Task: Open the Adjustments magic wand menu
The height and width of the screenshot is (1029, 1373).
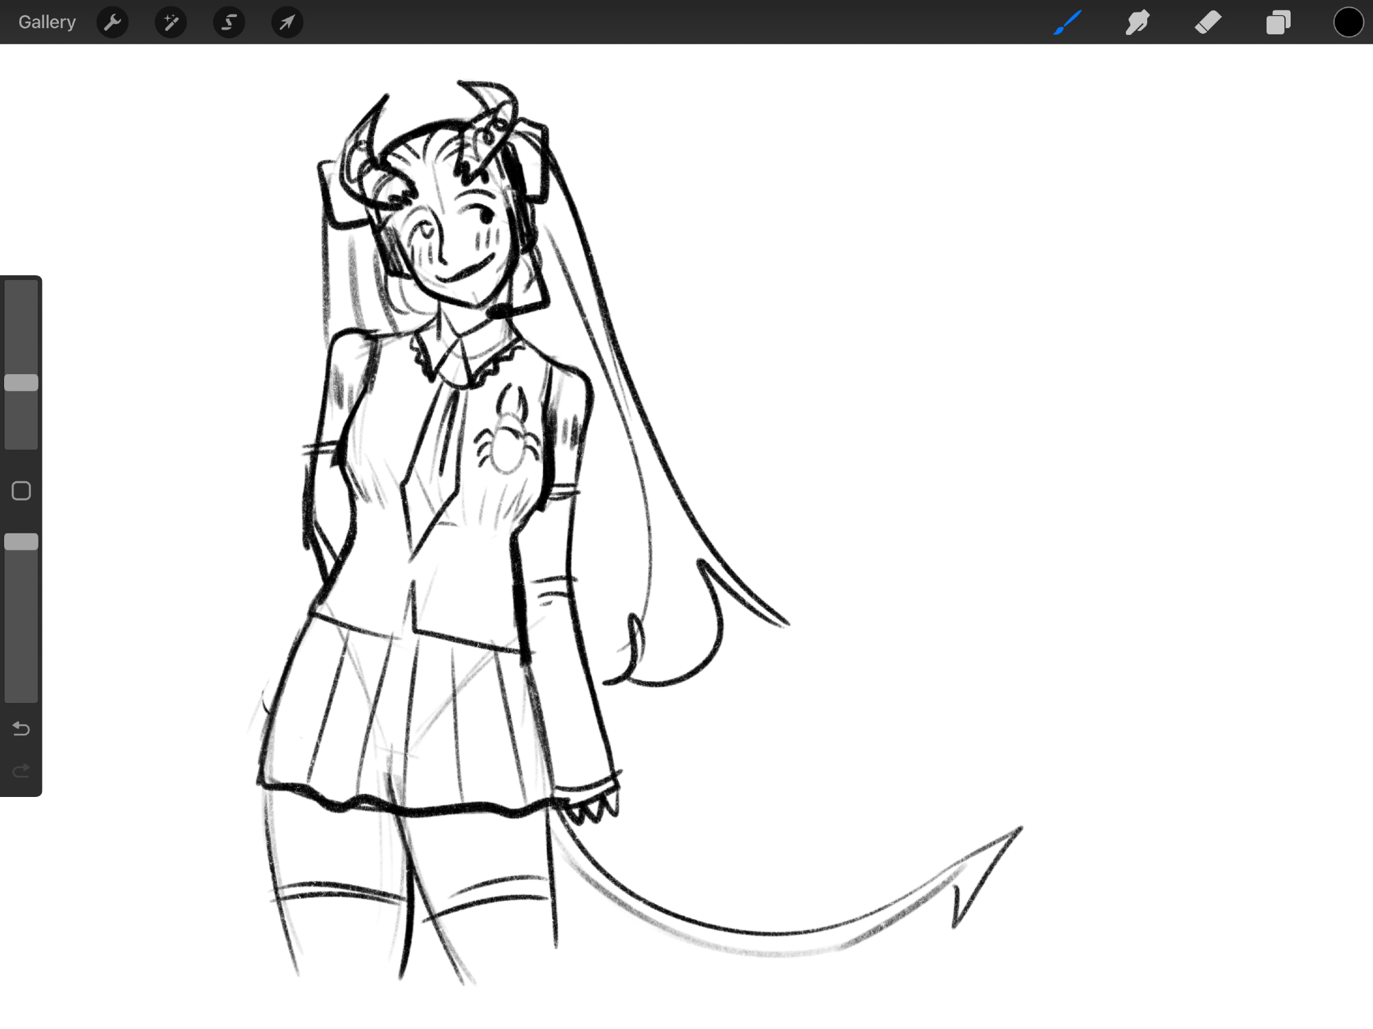Action: (x=171, y=23)
